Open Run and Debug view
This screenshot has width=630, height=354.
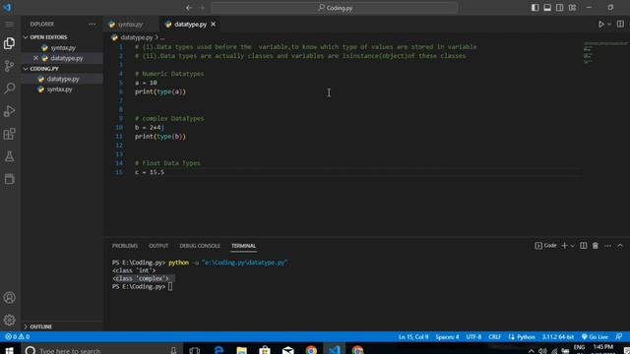pyautogui.click(x=9, y=111)
